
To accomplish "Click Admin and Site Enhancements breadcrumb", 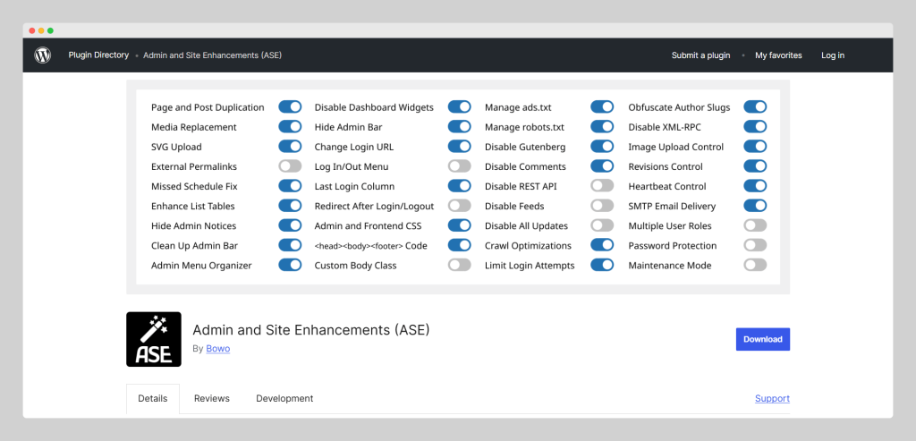I will pos(213,55).
